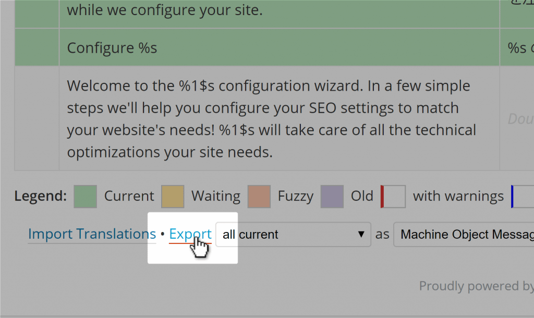Click the empty translation cell beside Welcome text
The height and width of the screenshot is (318, 534).
coord(517,118)
